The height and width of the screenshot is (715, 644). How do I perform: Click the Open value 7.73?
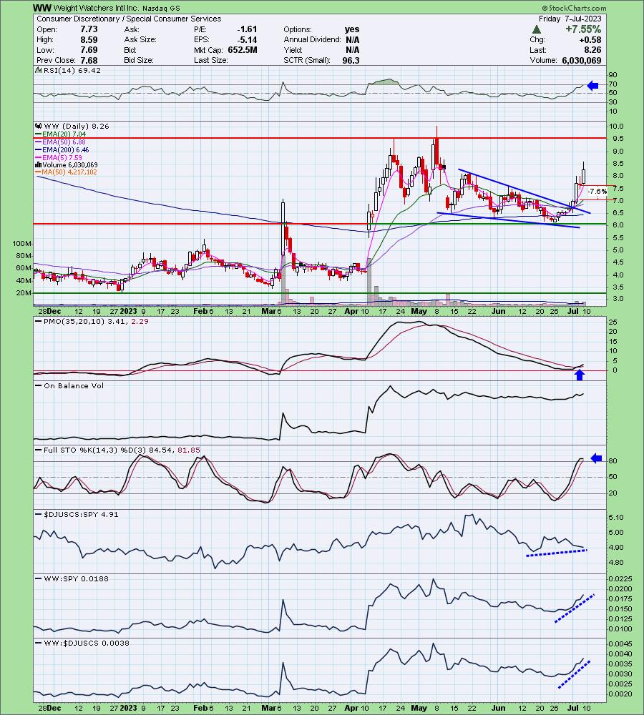coord(89,29)
